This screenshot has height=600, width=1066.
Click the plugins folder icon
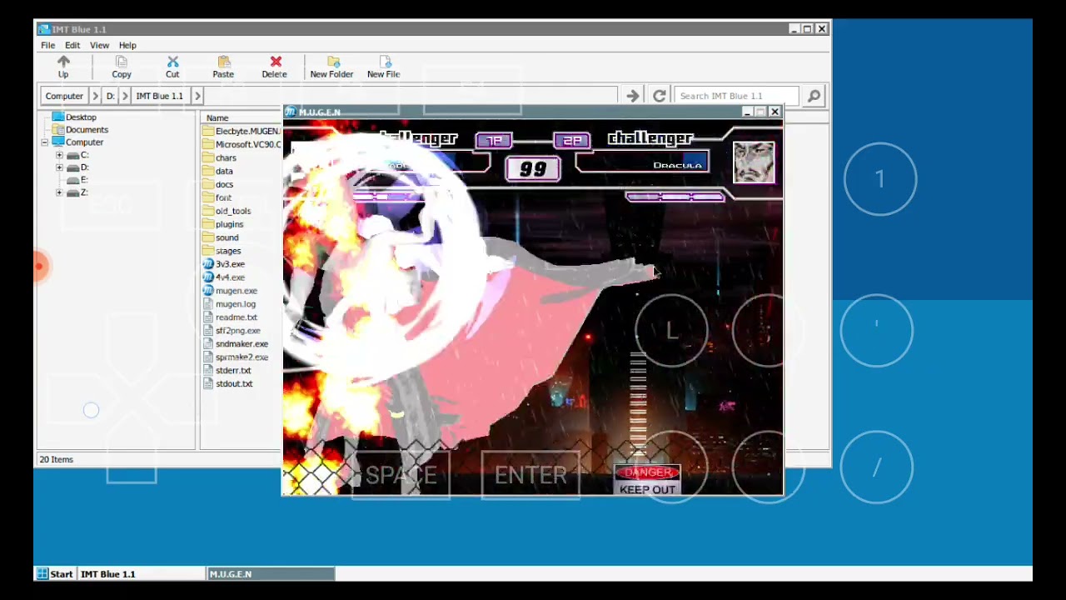pos(208,224)
